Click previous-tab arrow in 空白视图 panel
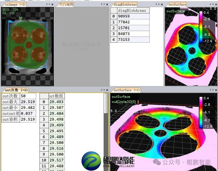This screenshot has width=218, height=171. pyautogui.click(x=102, y=5)
